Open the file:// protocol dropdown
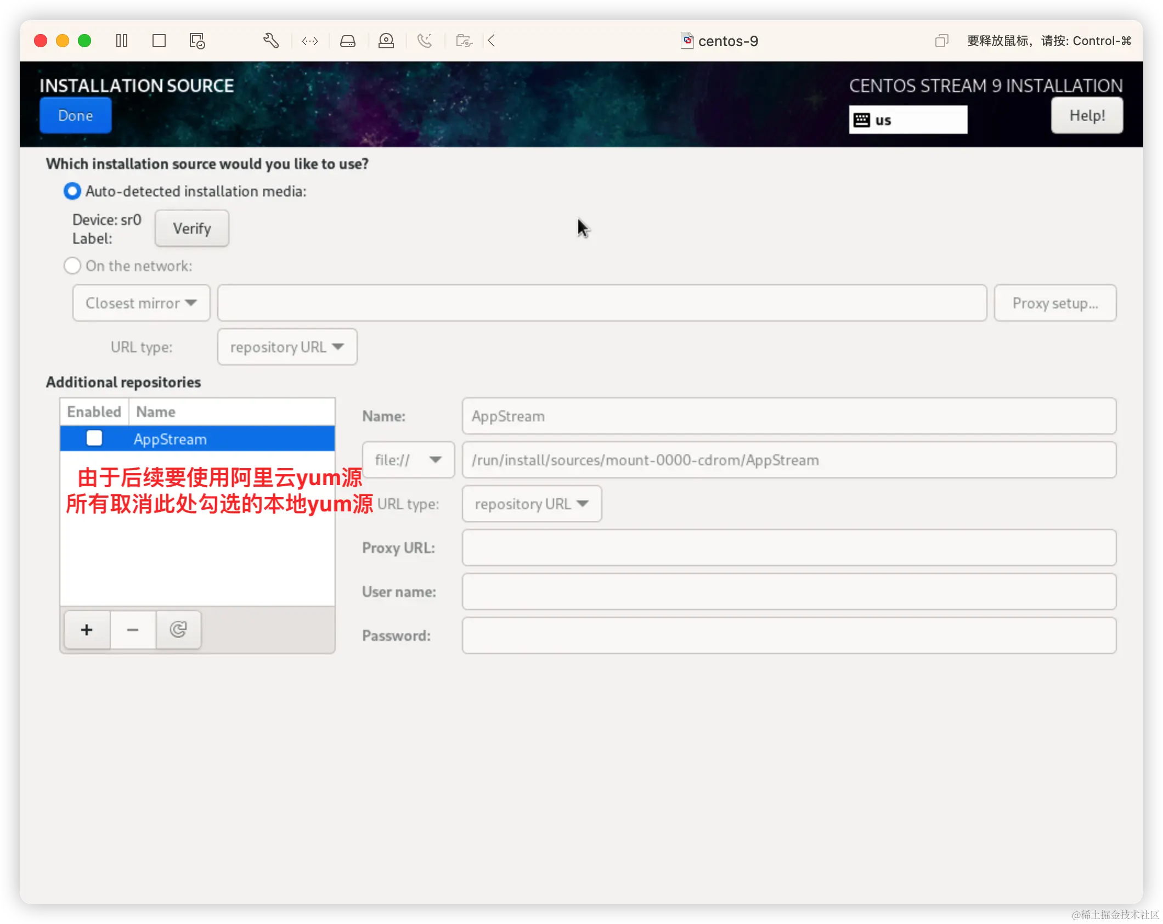 (408, 460)
